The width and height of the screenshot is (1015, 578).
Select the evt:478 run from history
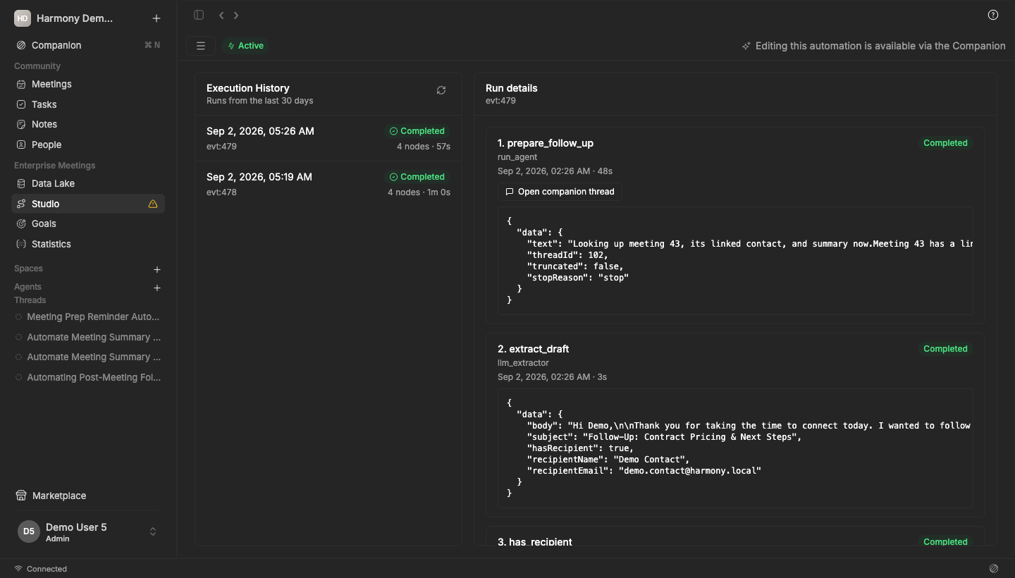(x=328, y=184)
